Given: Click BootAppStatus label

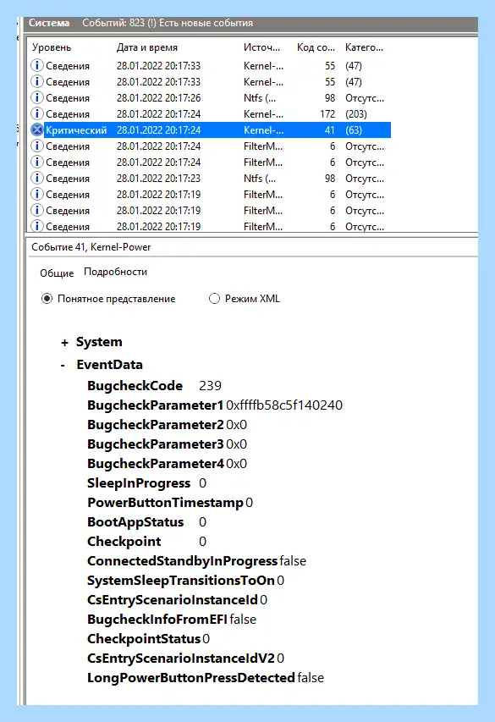Looking at the screenshot, I should (135, 522).
